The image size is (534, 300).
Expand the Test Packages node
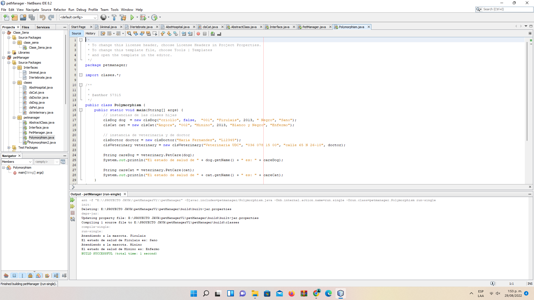(x=9, y=147)
